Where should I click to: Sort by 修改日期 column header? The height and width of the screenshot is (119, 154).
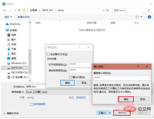[x=92, y=23]
